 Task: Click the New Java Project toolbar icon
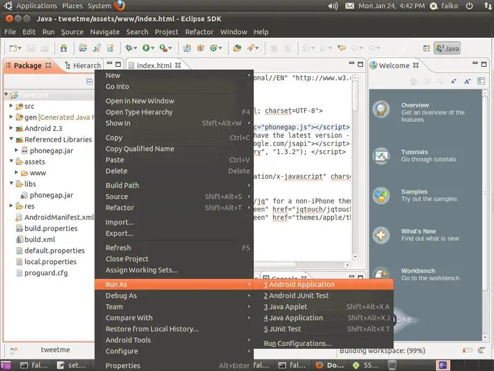[187, 48]
